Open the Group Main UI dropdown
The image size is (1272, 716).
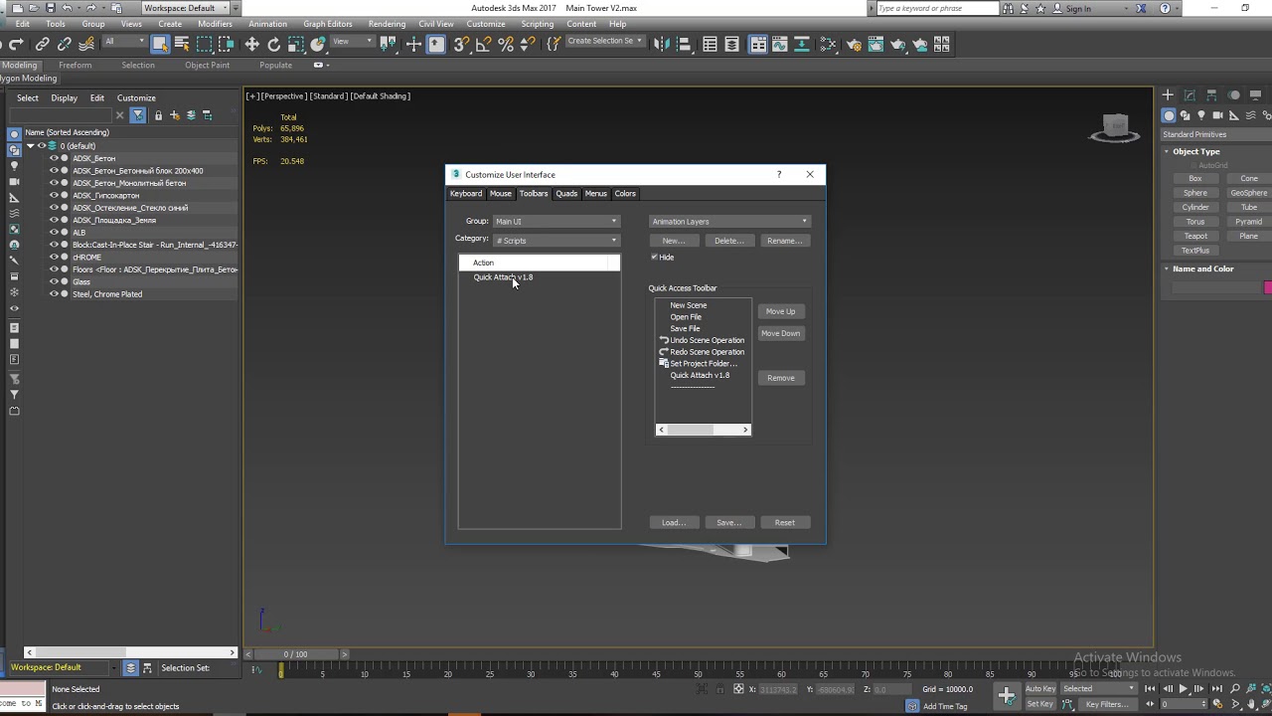[x=556, y=222]
